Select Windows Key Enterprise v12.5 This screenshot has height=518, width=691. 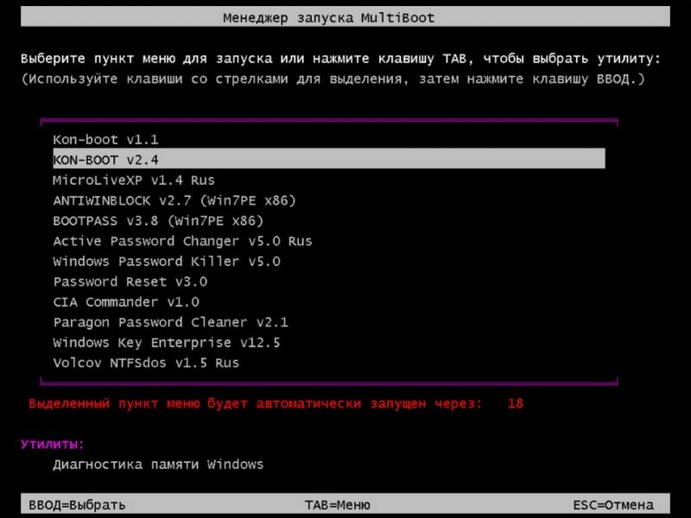point(166,342)
